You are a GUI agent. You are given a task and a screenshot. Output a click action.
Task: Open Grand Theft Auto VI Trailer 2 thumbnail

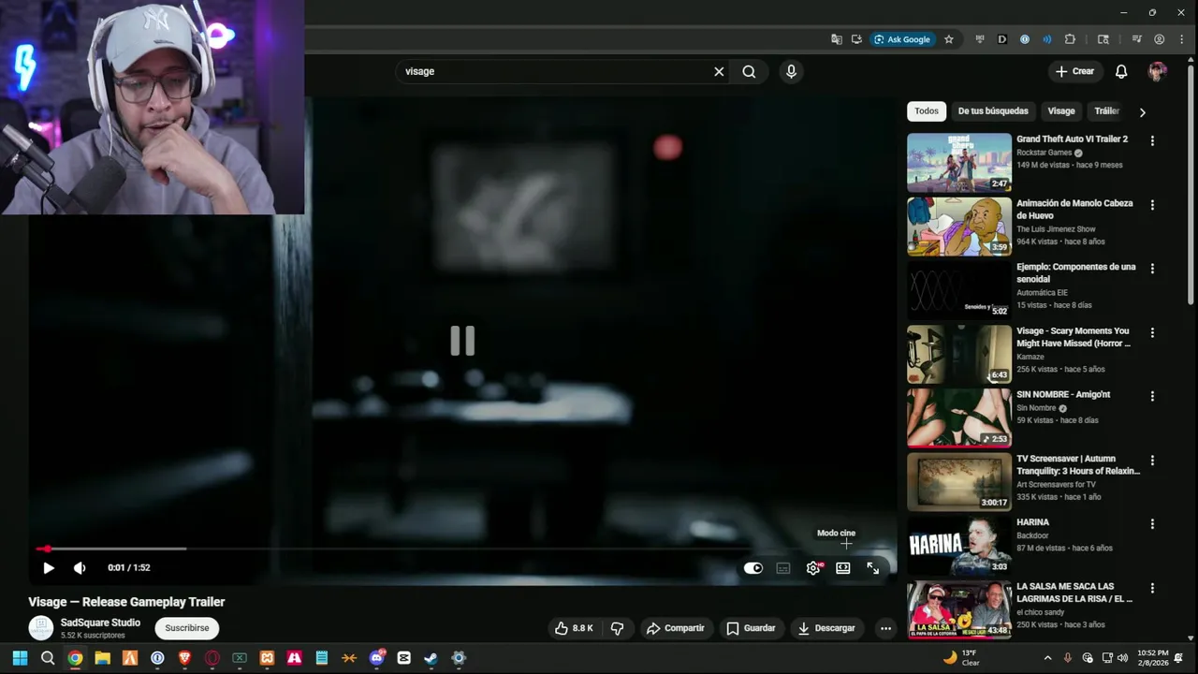(x=959, y=162)
